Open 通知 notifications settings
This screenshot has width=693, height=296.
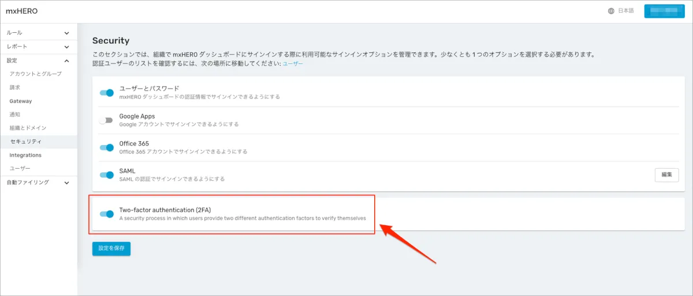15,115
